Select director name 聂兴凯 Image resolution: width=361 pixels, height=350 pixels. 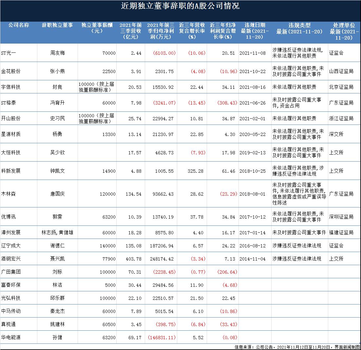(57, 259)
